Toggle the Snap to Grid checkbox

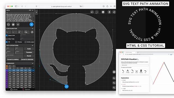point(7,35)
